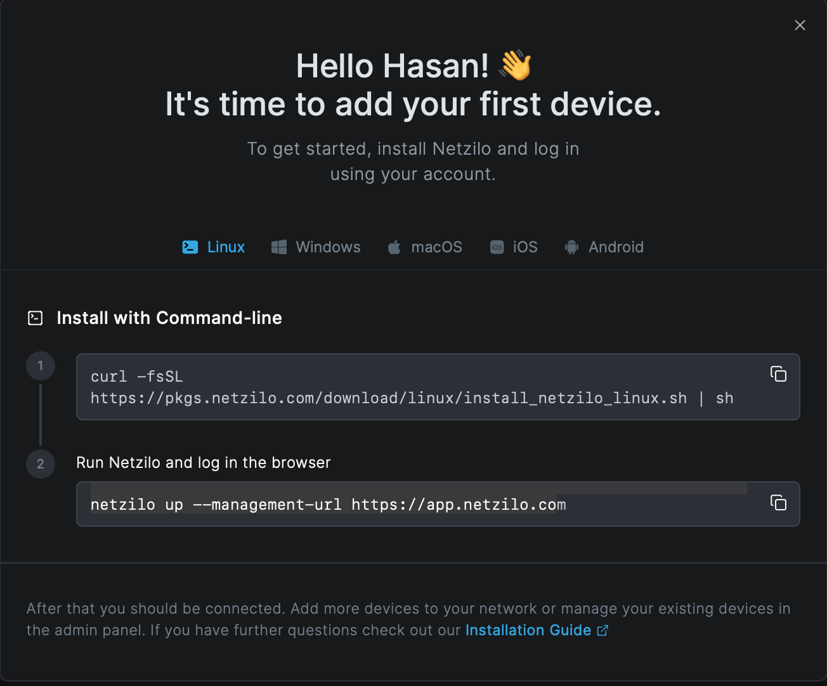This screenshot has height=686, width=827.
Task: Open the Installation Guide link
Action: pos(528,630)
